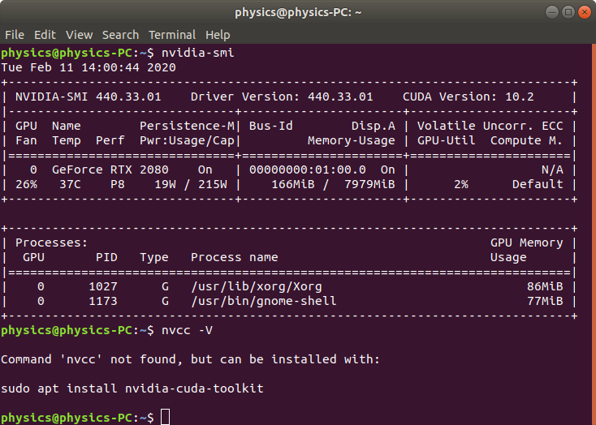Click the /usr/lib/xorg/Xorg process entry
This screenshot has width=596, height=425.
[257, 286]
